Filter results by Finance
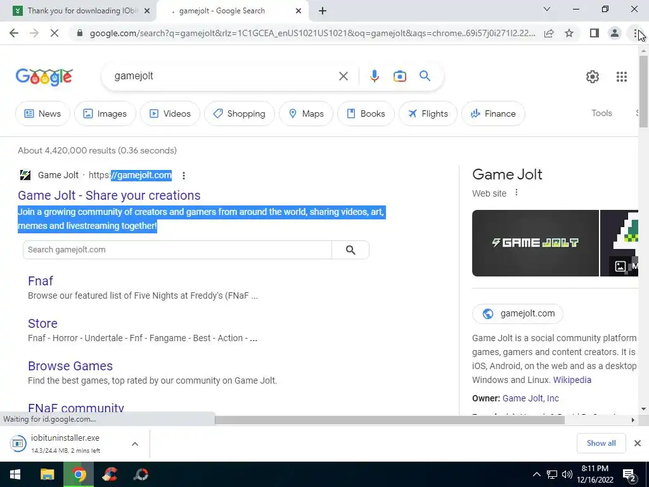 click(x=493, y=114)
